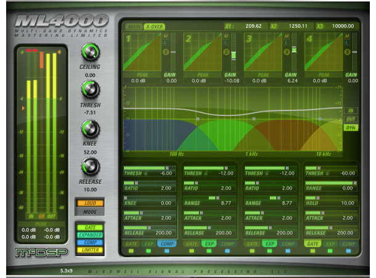The height and width of the screenshot is (278, 376).
Task: Adjust band 4 HOLD slider
Action: [x=331, y=198]
